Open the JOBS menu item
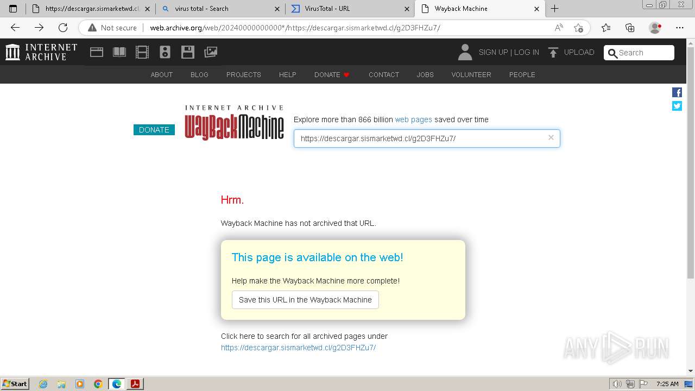The image size is (695, 391). pos(425,75)
